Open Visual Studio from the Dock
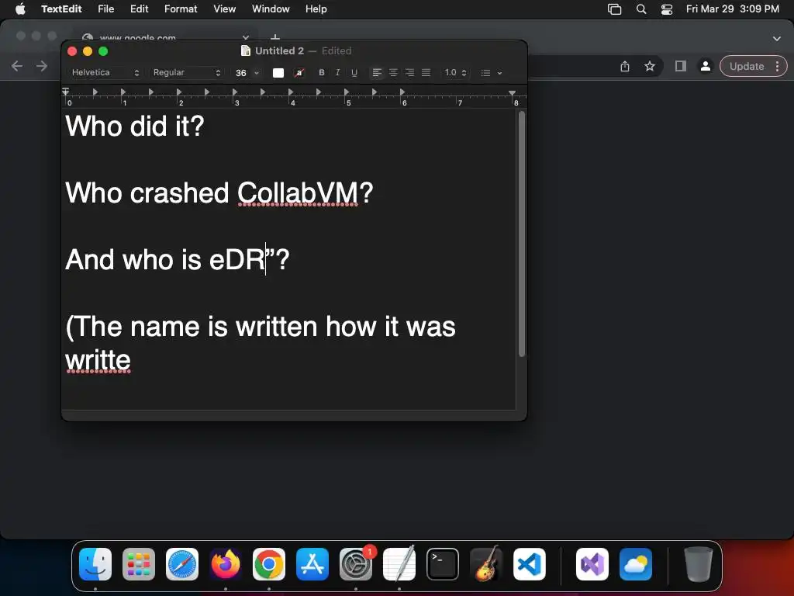The image size is (794, 596). pos(592,564)
